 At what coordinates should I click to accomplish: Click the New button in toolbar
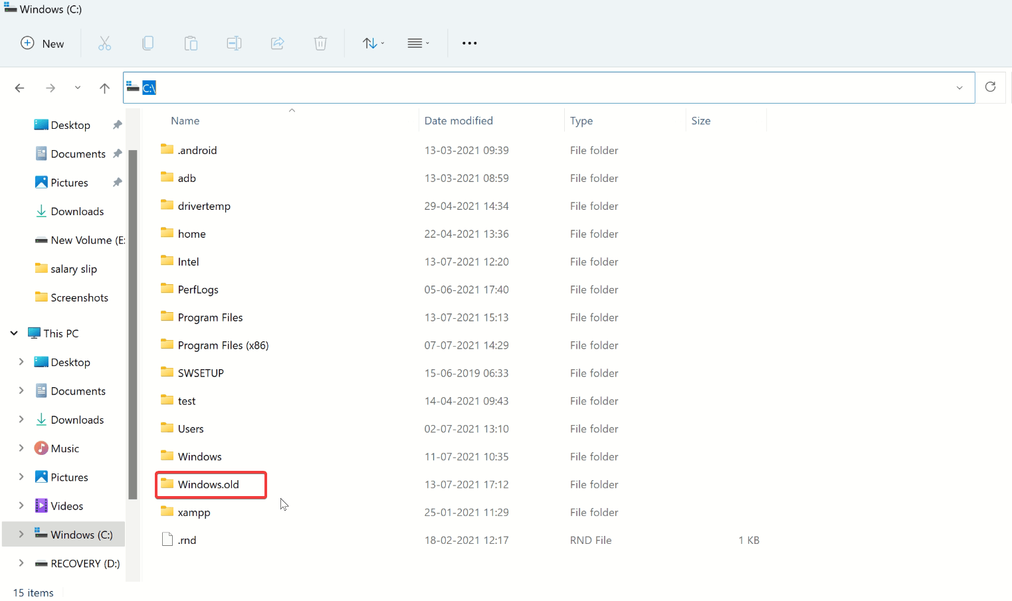(x=43, y=43)
